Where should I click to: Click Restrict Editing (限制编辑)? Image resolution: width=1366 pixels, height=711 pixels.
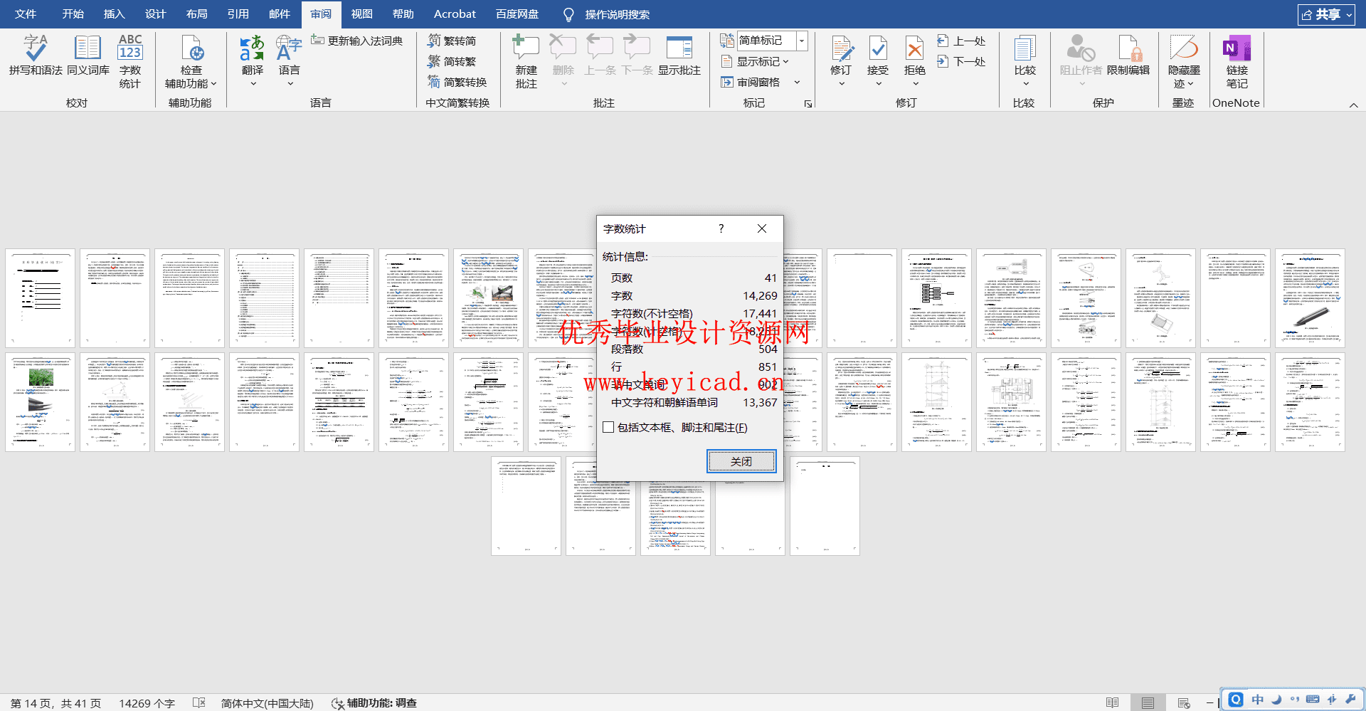coord(1128,55)
